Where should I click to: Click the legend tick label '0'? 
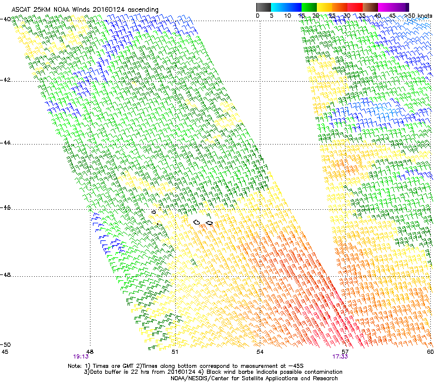[257, 16]
